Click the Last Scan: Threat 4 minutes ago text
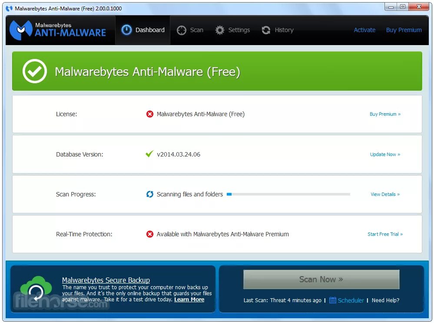The height and width of the screenshot is (323, 434). tap(282, 300)
